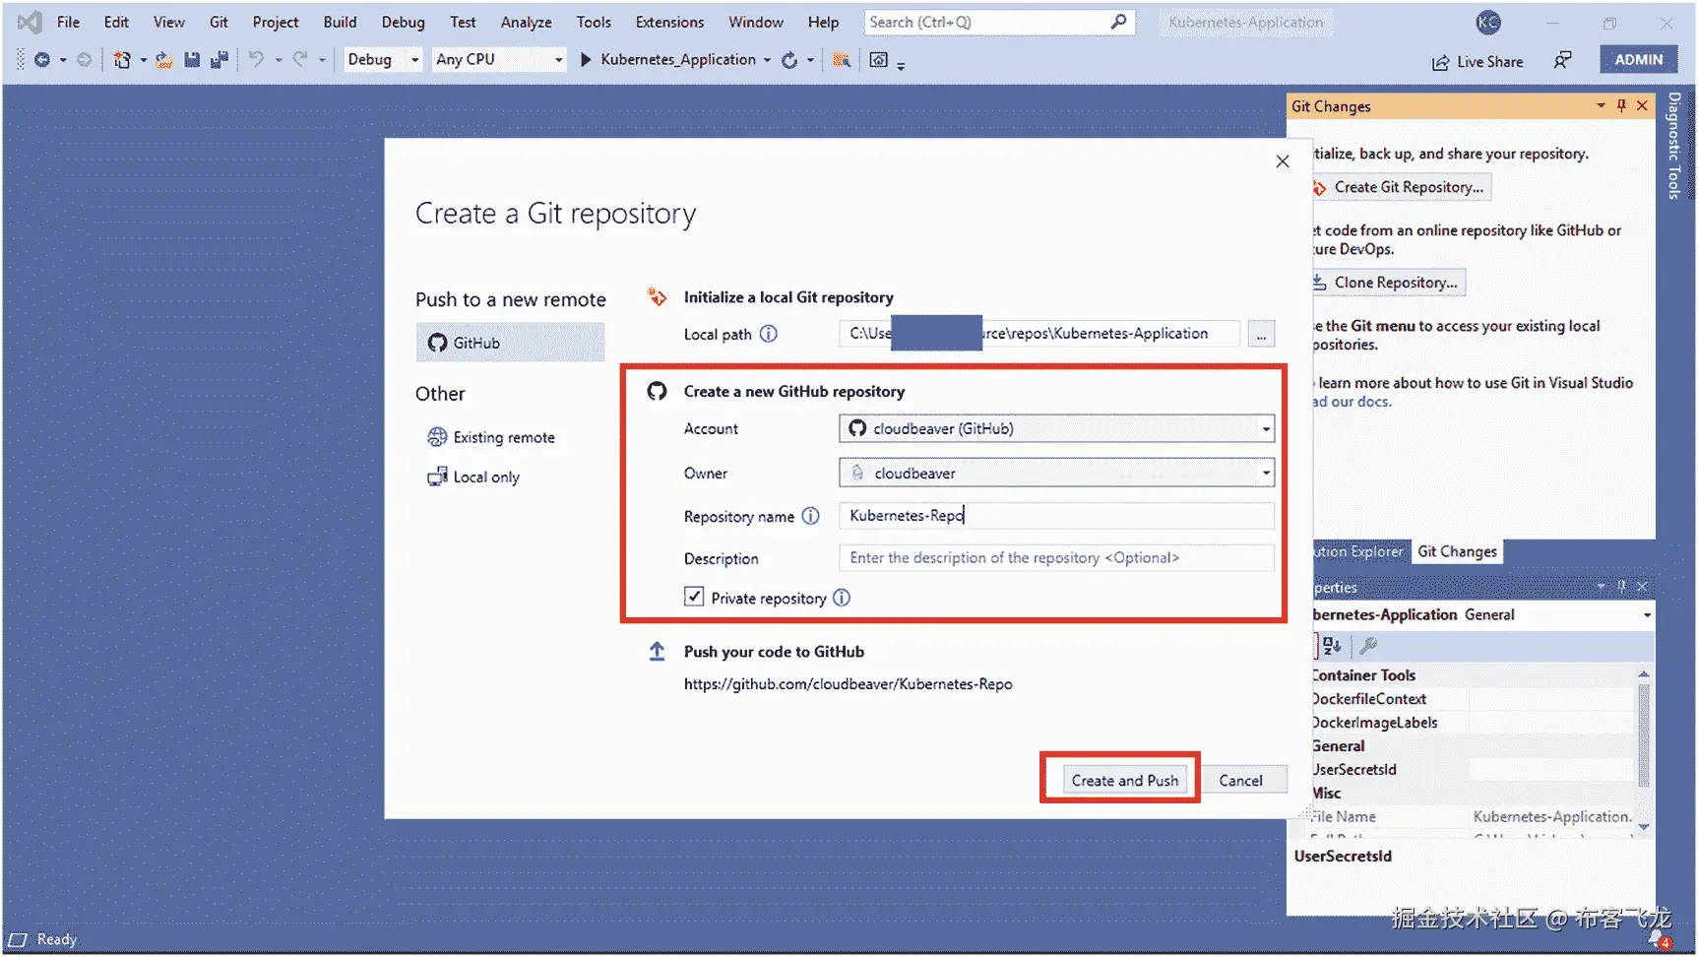
Task: Click the Send Feedback icon
Action: [x=1562, y=61]
